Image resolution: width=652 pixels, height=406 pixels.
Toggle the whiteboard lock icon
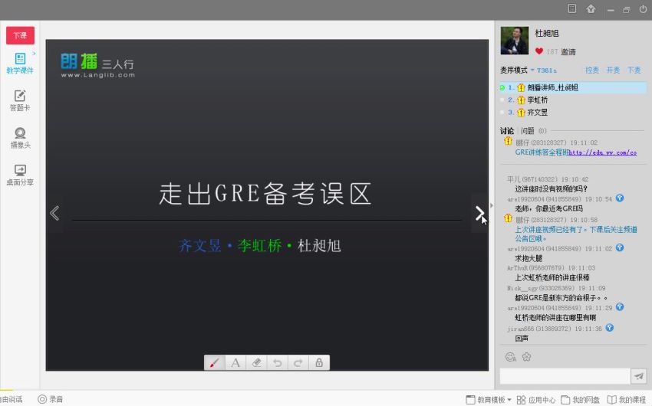(x=319, y=363)
